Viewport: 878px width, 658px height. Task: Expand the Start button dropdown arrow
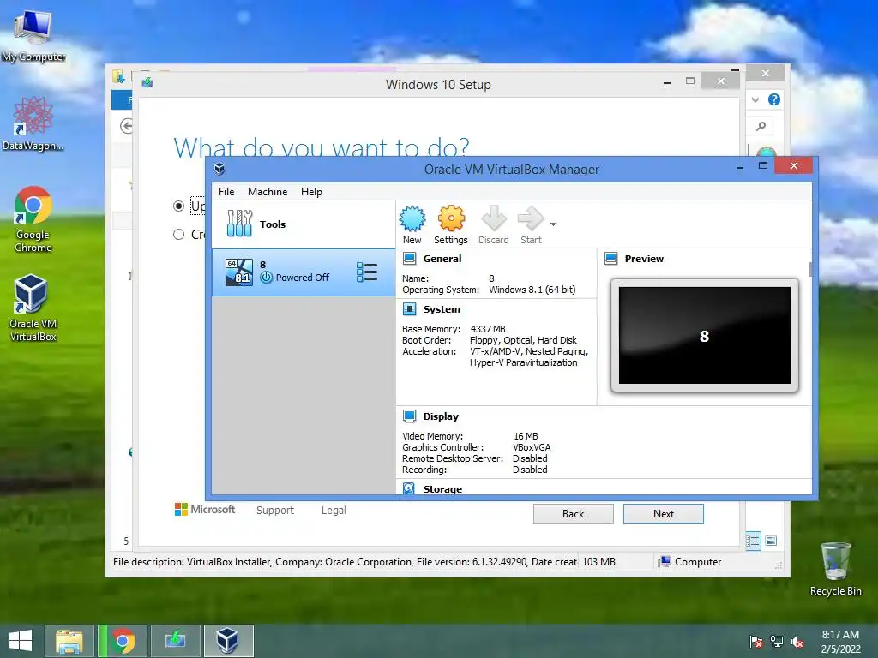click(553, 224)
